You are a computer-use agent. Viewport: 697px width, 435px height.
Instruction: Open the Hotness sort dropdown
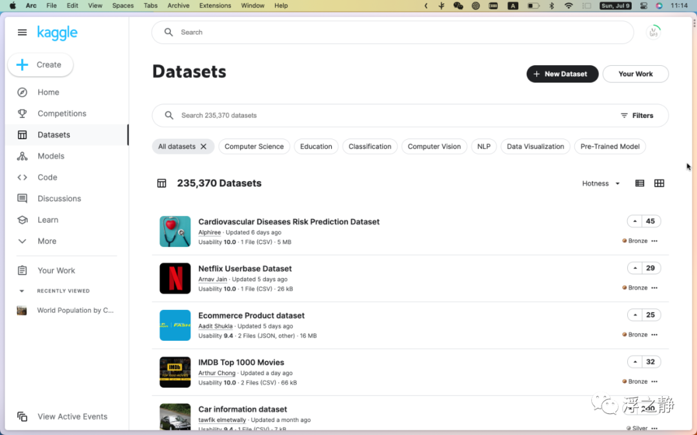click(601, 183)
